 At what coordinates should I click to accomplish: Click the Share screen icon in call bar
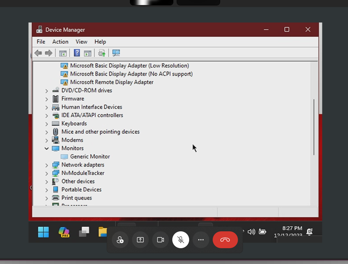(140, 240)
